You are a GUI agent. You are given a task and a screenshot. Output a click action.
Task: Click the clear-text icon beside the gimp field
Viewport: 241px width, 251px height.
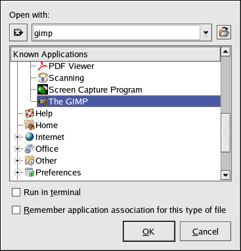[18, 33]
